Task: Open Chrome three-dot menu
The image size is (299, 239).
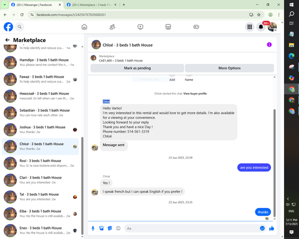Action: coord(279,14)
